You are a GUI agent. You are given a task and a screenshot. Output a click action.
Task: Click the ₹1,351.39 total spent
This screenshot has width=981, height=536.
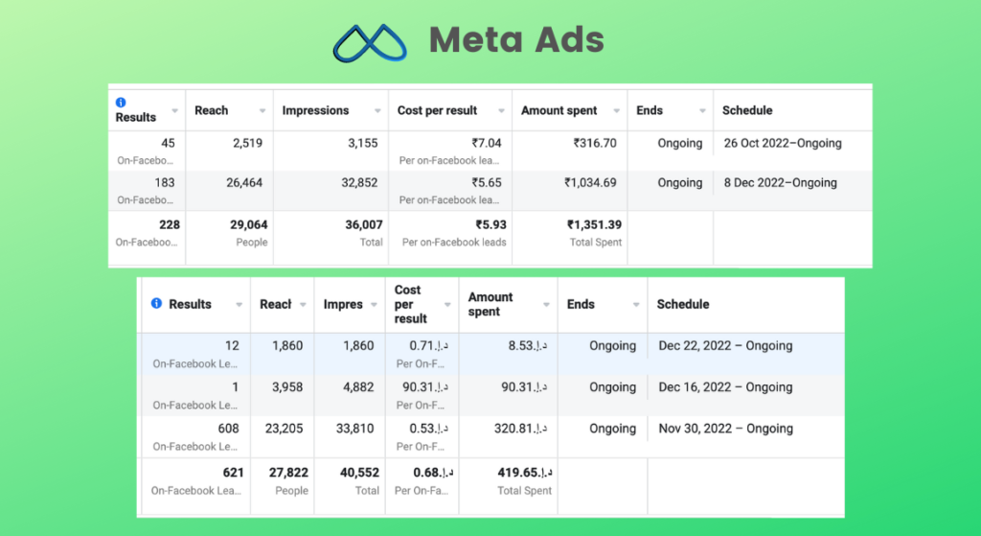[x=594, y=224]
